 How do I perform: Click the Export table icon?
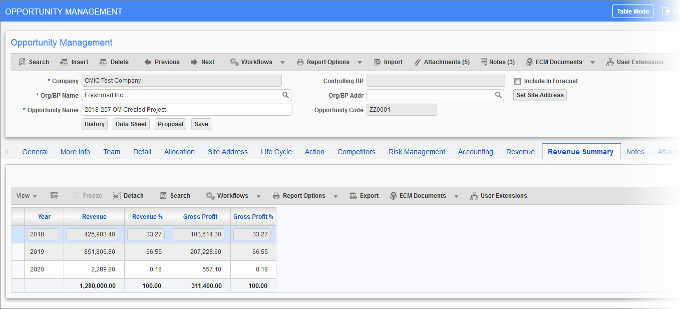[353, 196]
